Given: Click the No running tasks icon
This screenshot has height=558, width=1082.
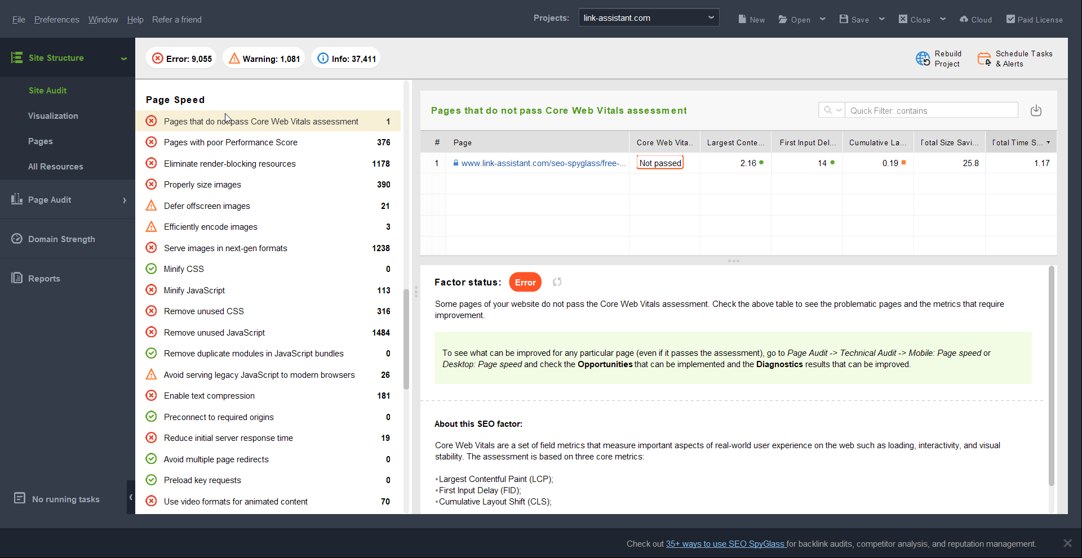Looking at the screenshot, I should click(x=20, y=498).
